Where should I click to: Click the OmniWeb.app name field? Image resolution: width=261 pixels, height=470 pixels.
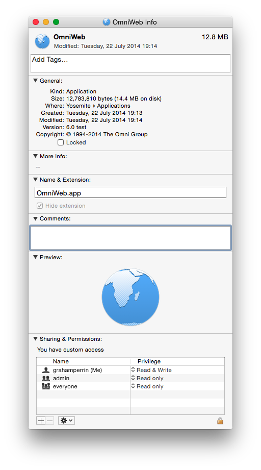coord(130,193)
